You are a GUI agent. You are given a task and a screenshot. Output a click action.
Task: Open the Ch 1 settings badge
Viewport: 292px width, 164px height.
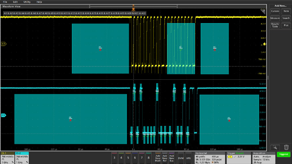click(7, 158)
